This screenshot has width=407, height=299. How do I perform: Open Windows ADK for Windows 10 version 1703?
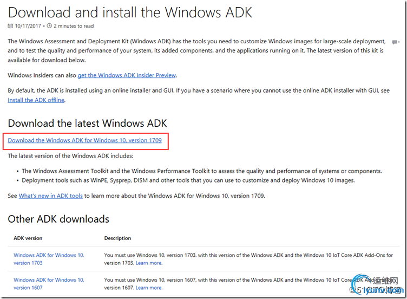coord(49,259)
